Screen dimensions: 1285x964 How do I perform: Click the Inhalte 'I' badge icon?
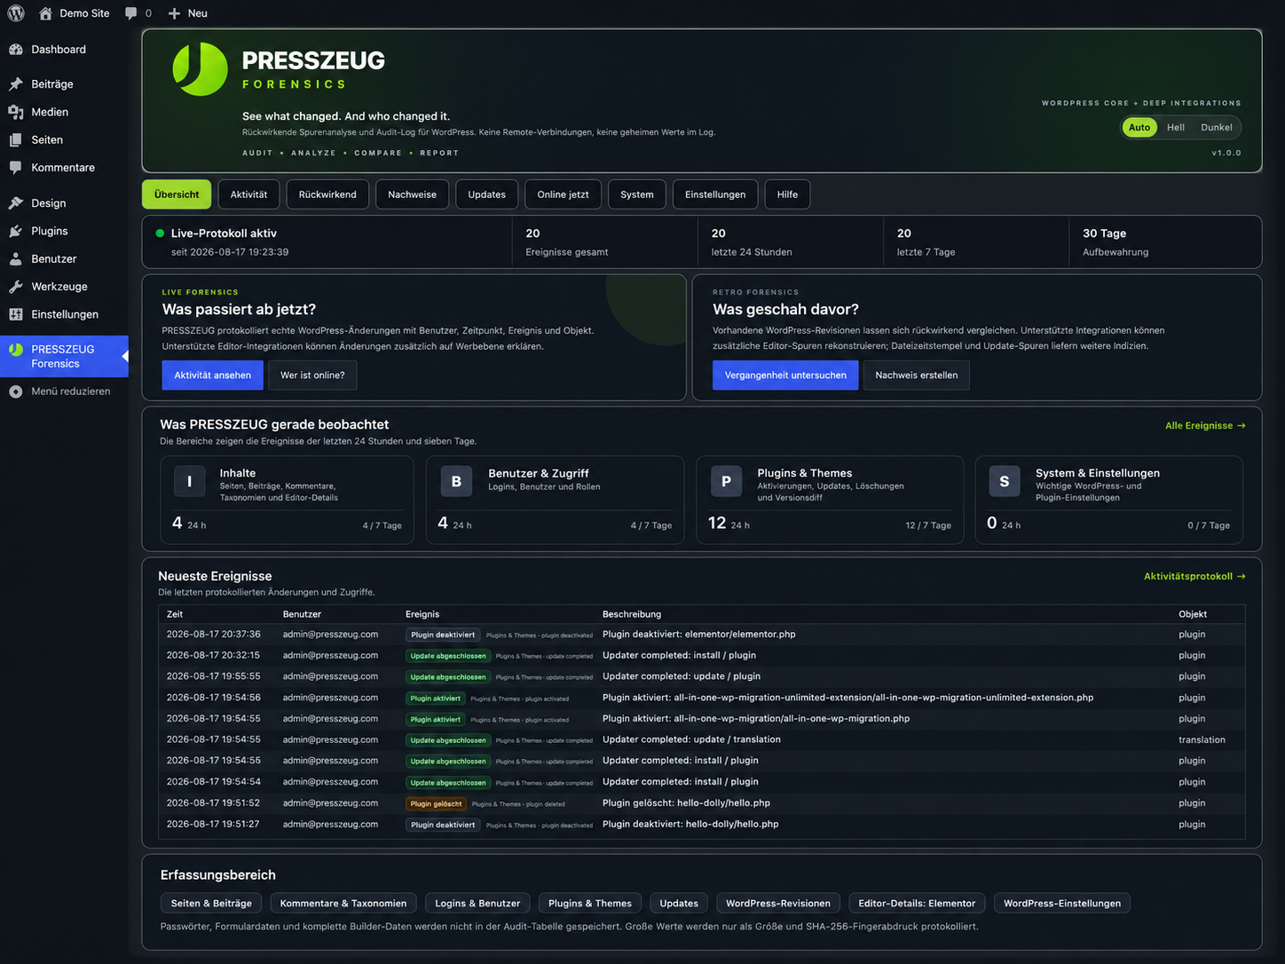189,481
